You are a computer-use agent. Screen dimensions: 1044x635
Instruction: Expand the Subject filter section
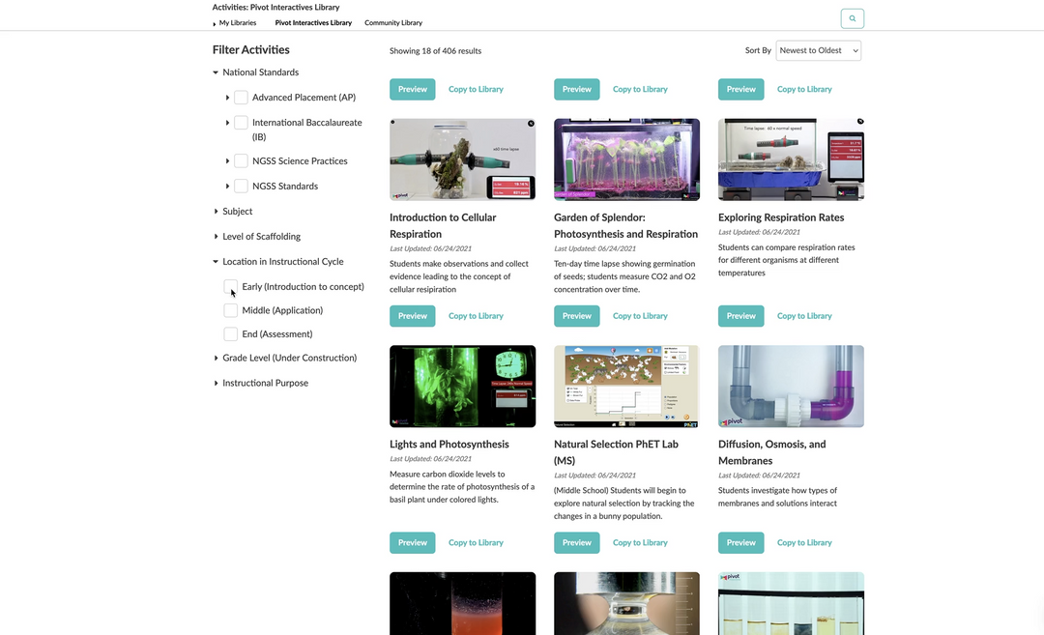(216, 211)
